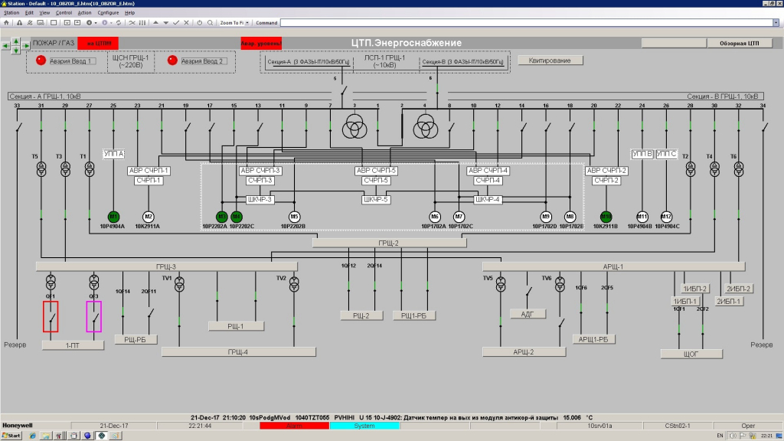This screenshot has height=441, width=784.
Task: Click the magnifier search toolbar icon
Action: tap(210, 22)
